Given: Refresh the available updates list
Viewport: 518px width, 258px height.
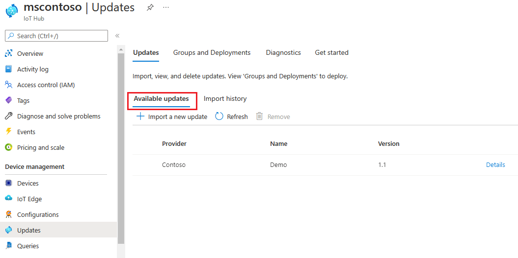Looking at the screenshot, I should point(231,117).
